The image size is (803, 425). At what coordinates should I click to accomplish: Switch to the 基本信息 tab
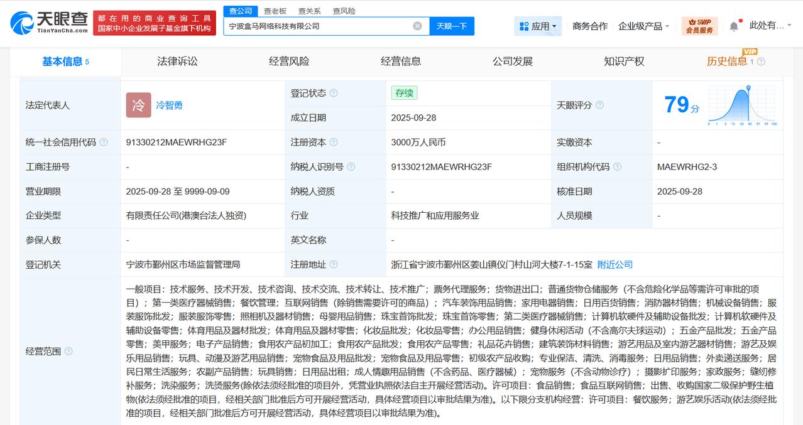coord(65,62)
